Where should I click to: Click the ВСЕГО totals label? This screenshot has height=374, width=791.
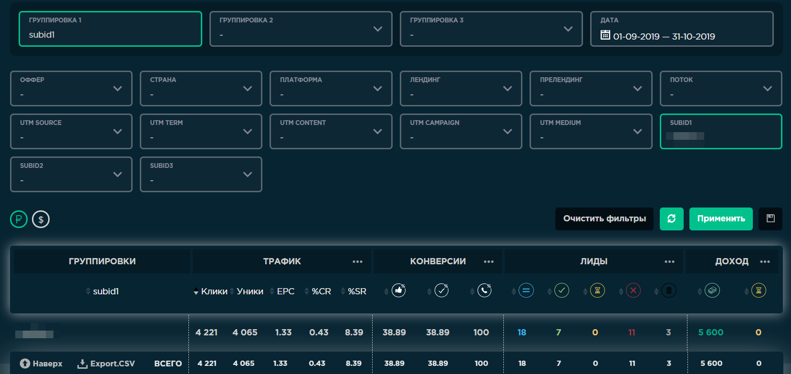pos(168,364)
